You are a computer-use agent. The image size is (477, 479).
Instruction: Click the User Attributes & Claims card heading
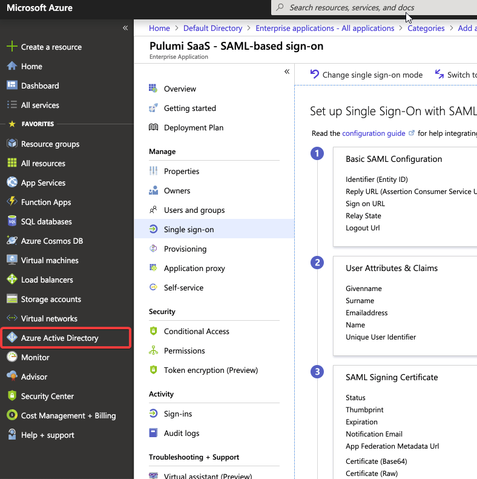tap(392, 268)
